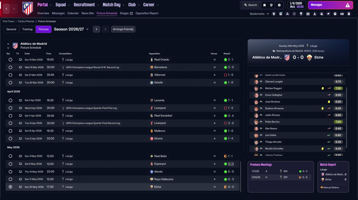Open the Season 2026/27 dropdown
The image size is (358, 200).
tap(71, 29)
